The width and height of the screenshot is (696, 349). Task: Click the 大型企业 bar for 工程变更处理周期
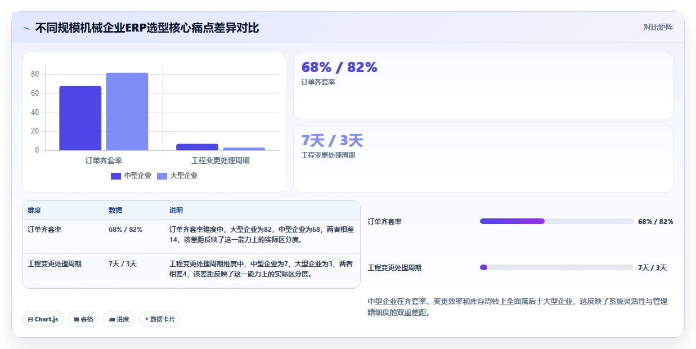[x=244, y=149]
